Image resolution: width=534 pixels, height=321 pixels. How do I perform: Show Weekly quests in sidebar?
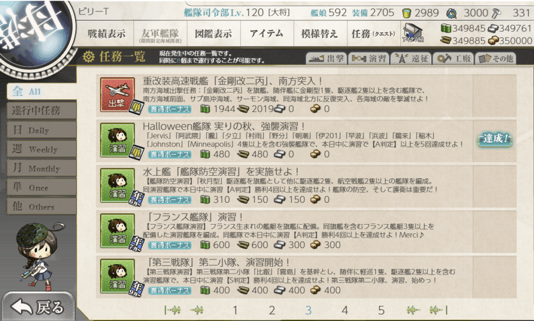click(x=42, y=149)
